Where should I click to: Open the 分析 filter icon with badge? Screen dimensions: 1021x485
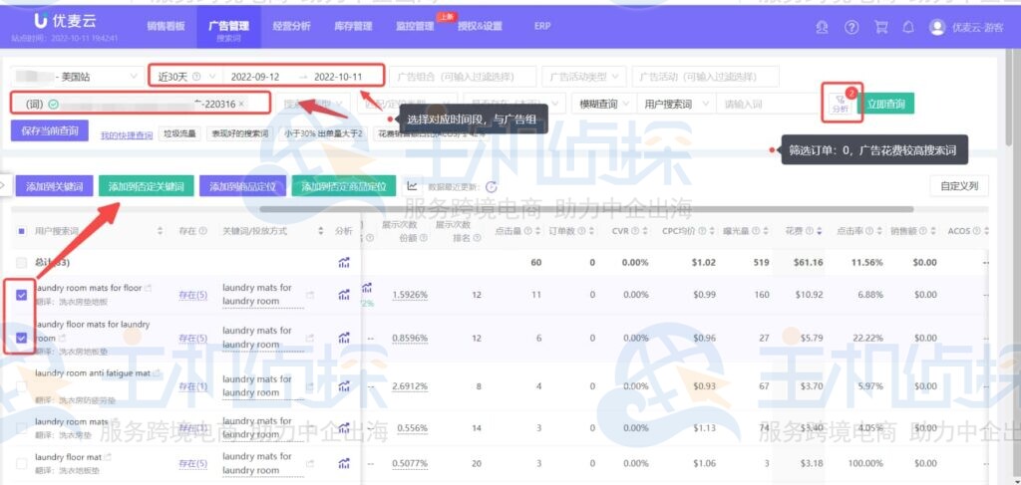click(840, 104)
